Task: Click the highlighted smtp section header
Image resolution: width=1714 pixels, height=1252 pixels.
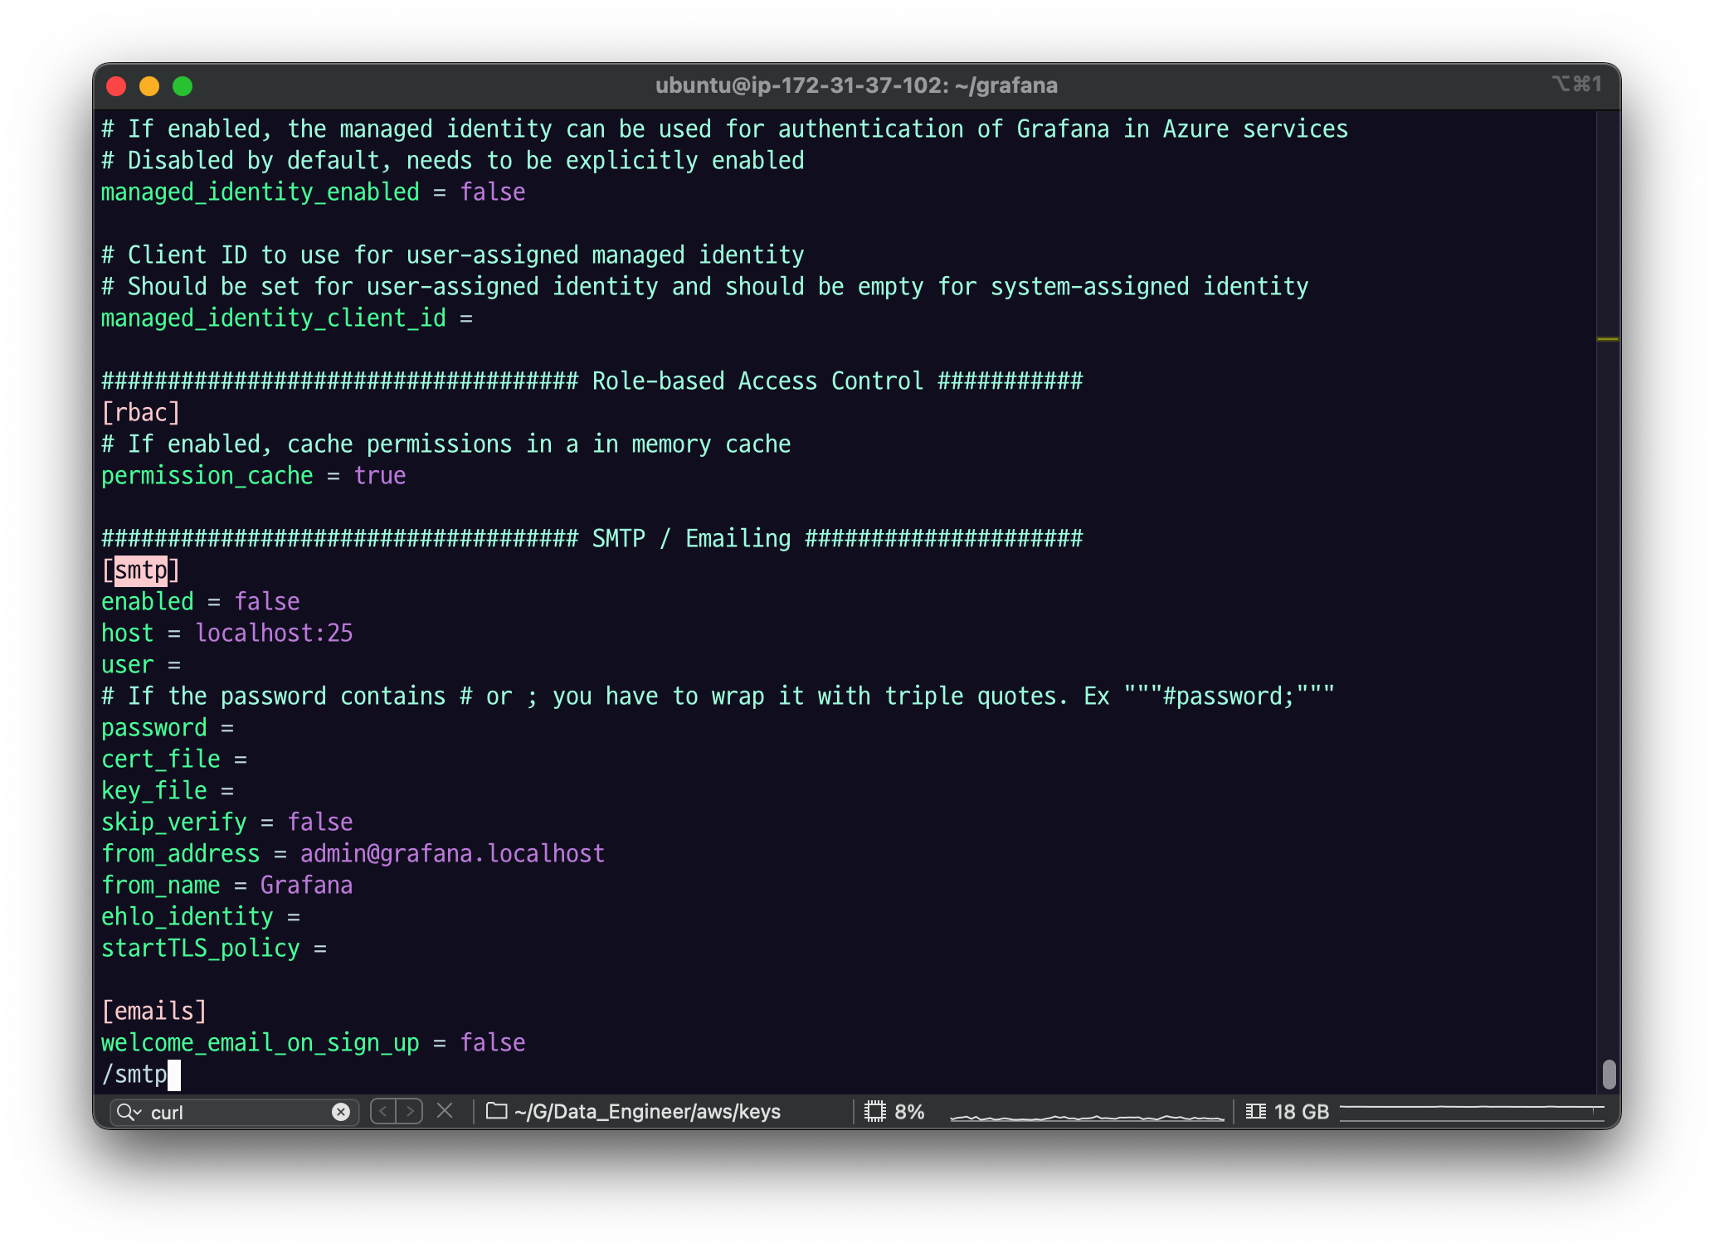Action: (140, 570)
